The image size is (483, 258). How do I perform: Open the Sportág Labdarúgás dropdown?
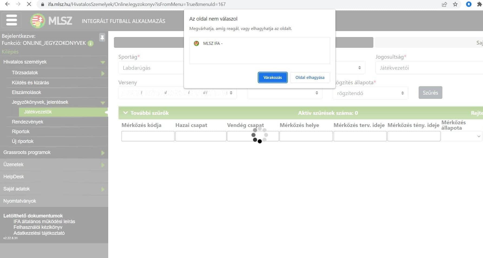pos(151,68)
